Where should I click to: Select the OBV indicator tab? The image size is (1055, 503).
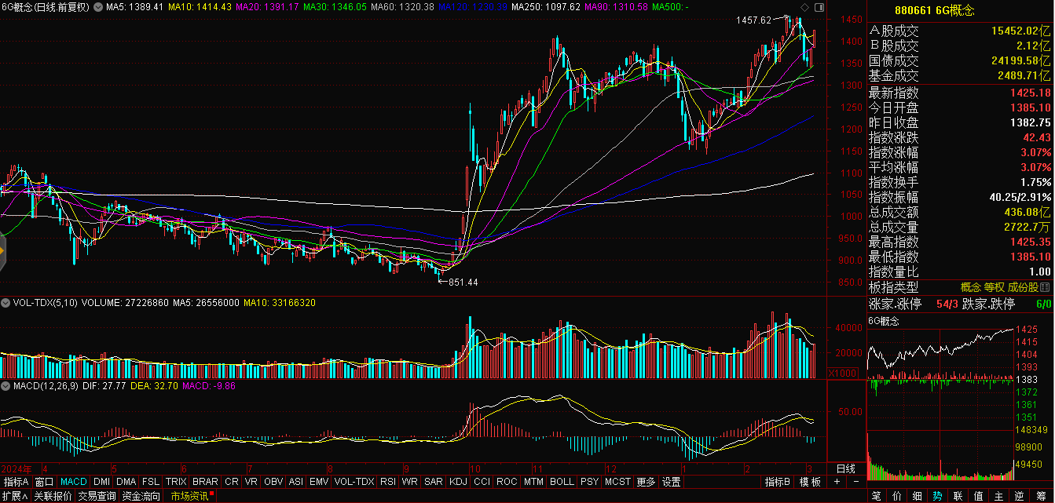(273, 482)
